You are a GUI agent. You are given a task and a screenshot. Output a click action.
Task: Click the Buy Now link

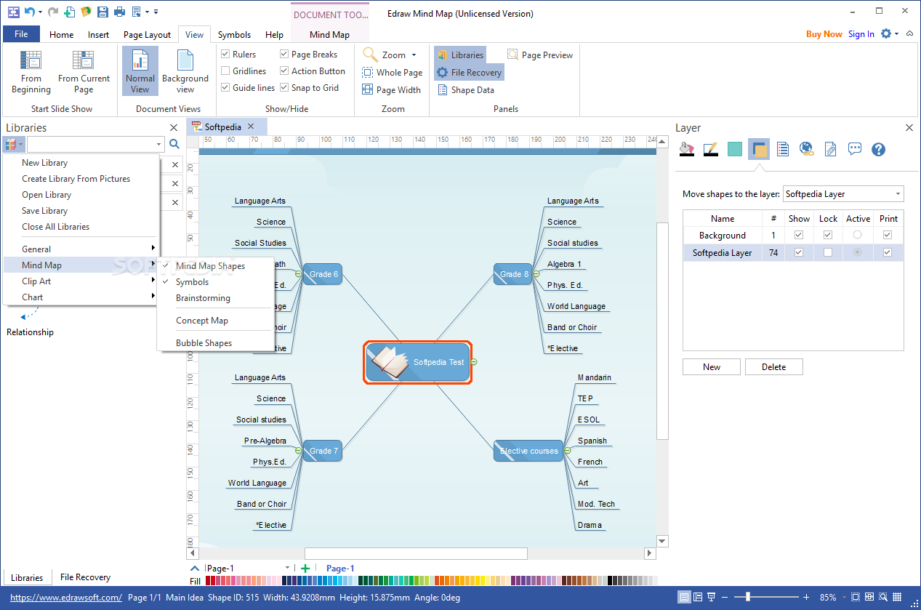(x=824, y=34)
